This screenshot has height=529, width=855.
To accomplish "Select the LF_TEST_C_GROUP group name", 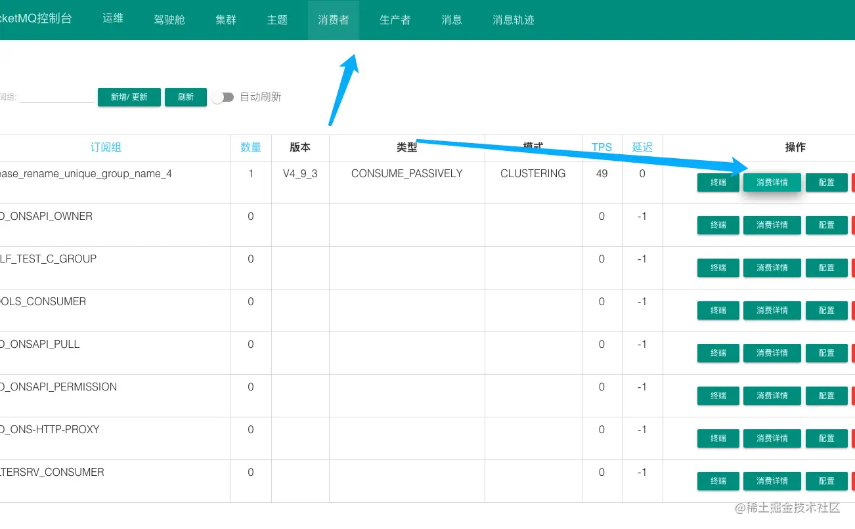I will coord(48,259).
